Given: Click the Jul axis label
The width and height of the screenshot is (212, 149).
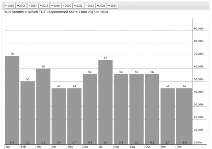Looking at the screenshot, I should point(100,147).
